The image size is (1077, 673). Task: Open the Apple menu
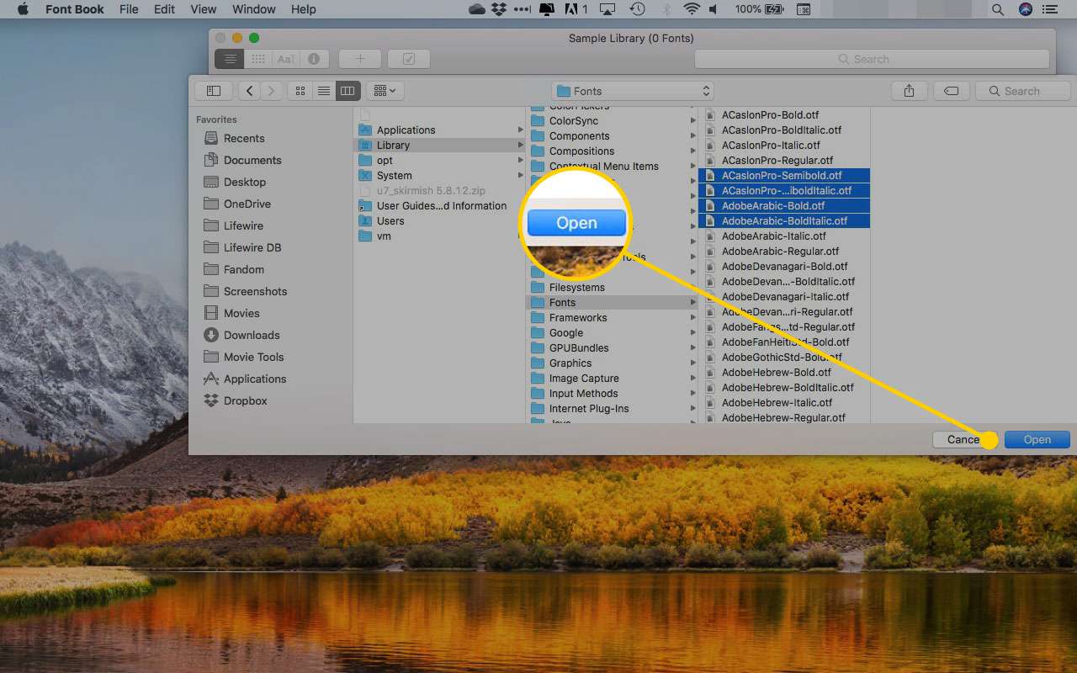23,9
